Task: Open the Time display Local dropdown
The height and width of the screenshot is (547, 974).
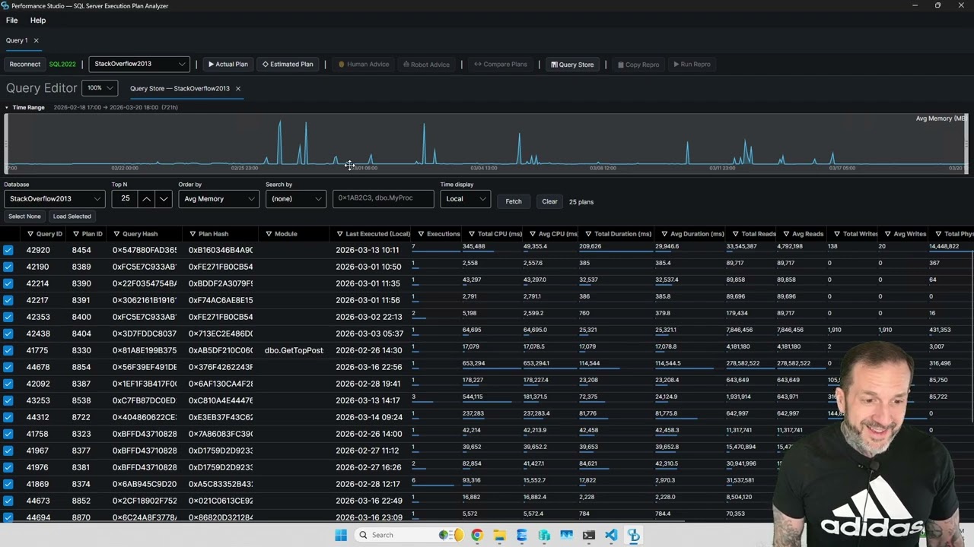Action: 464,199
